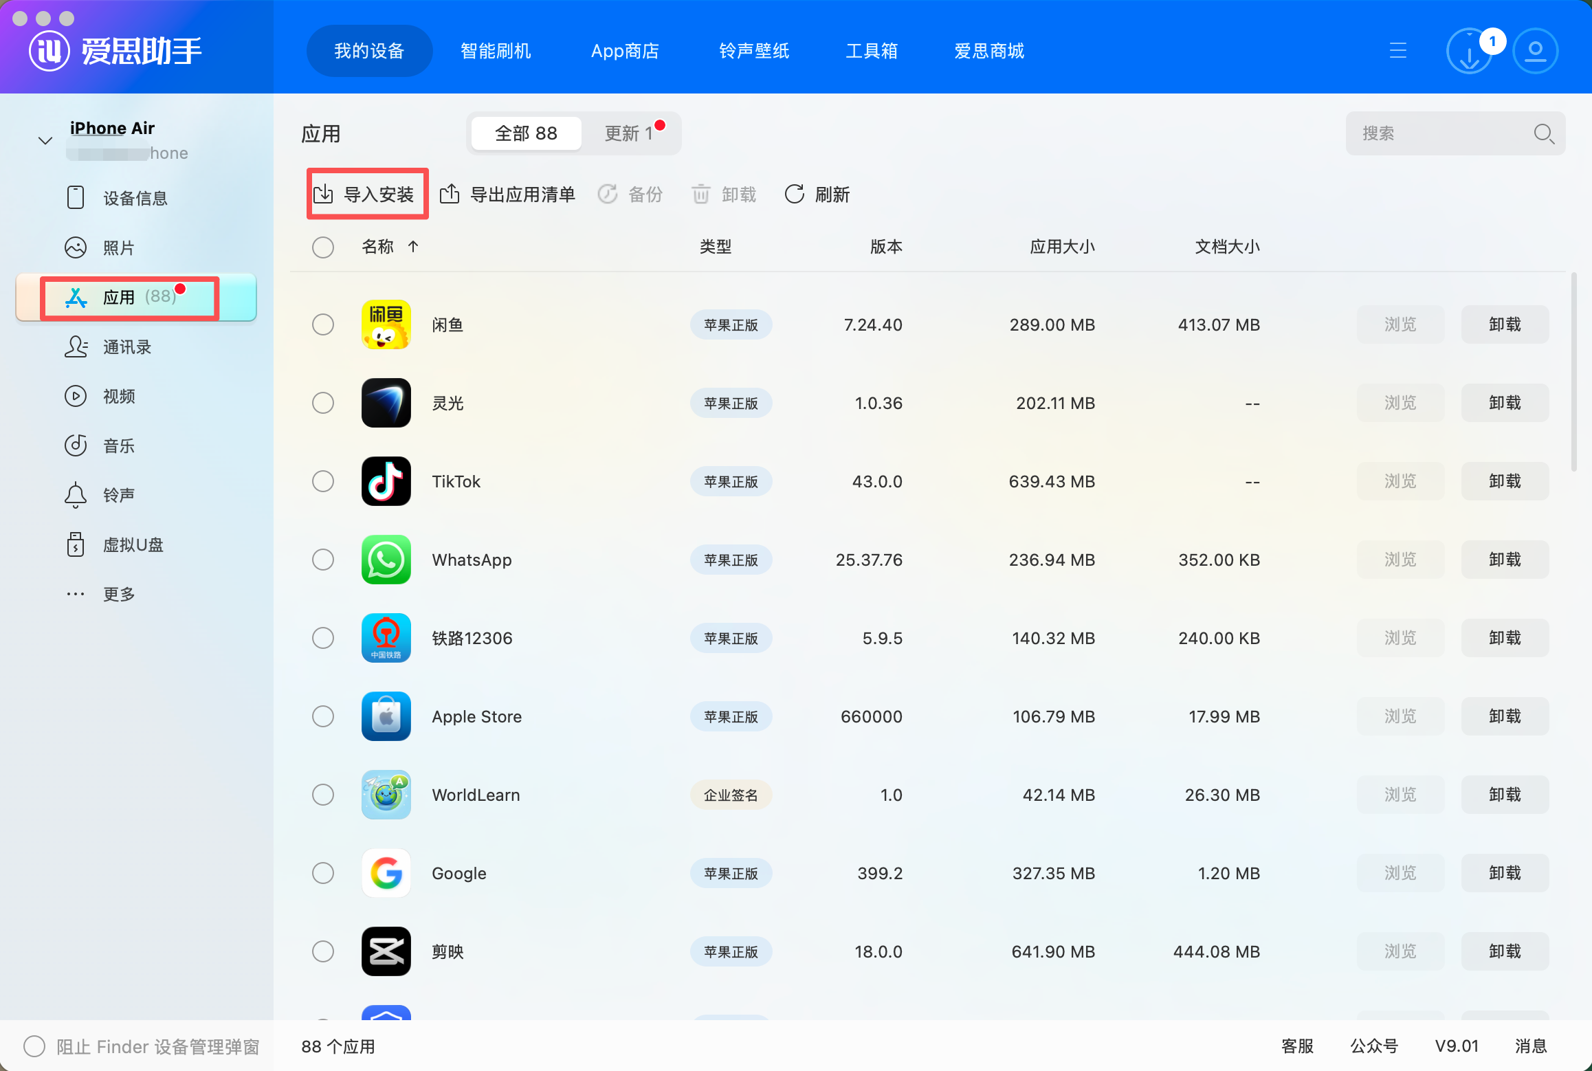Click the TikTok app icon
This screenshot has width=1592, height=1071.
pyautogui.click(x=386, y=481)
